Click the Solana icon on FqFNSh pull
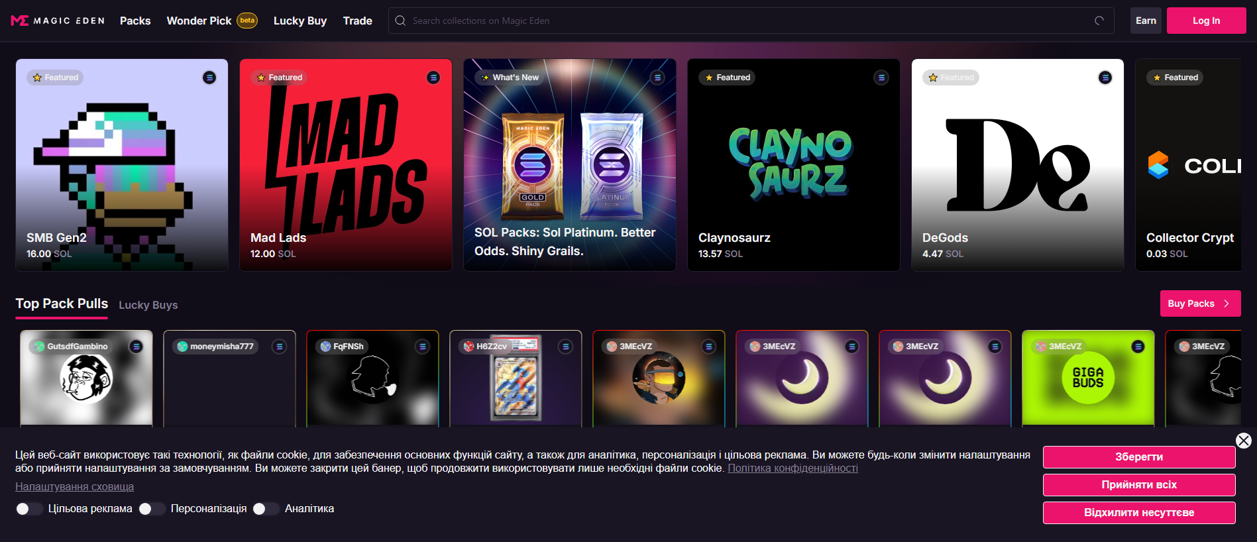Image resolution: width=1257 pixels, height=542 pixels. point(422,347)
